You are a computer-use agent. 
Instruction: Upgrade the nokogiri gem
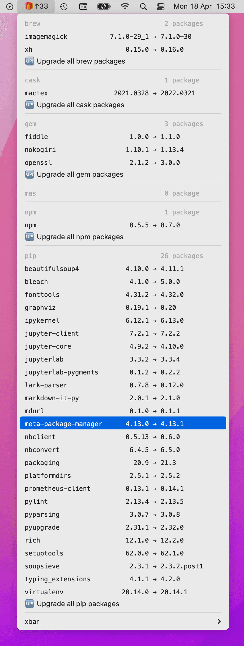pyautogui.click(x=123, y=150)
